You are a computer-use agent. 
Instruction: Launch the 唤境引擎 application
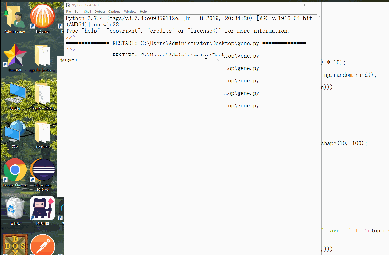pyautogui.click(x=42, y=208)
